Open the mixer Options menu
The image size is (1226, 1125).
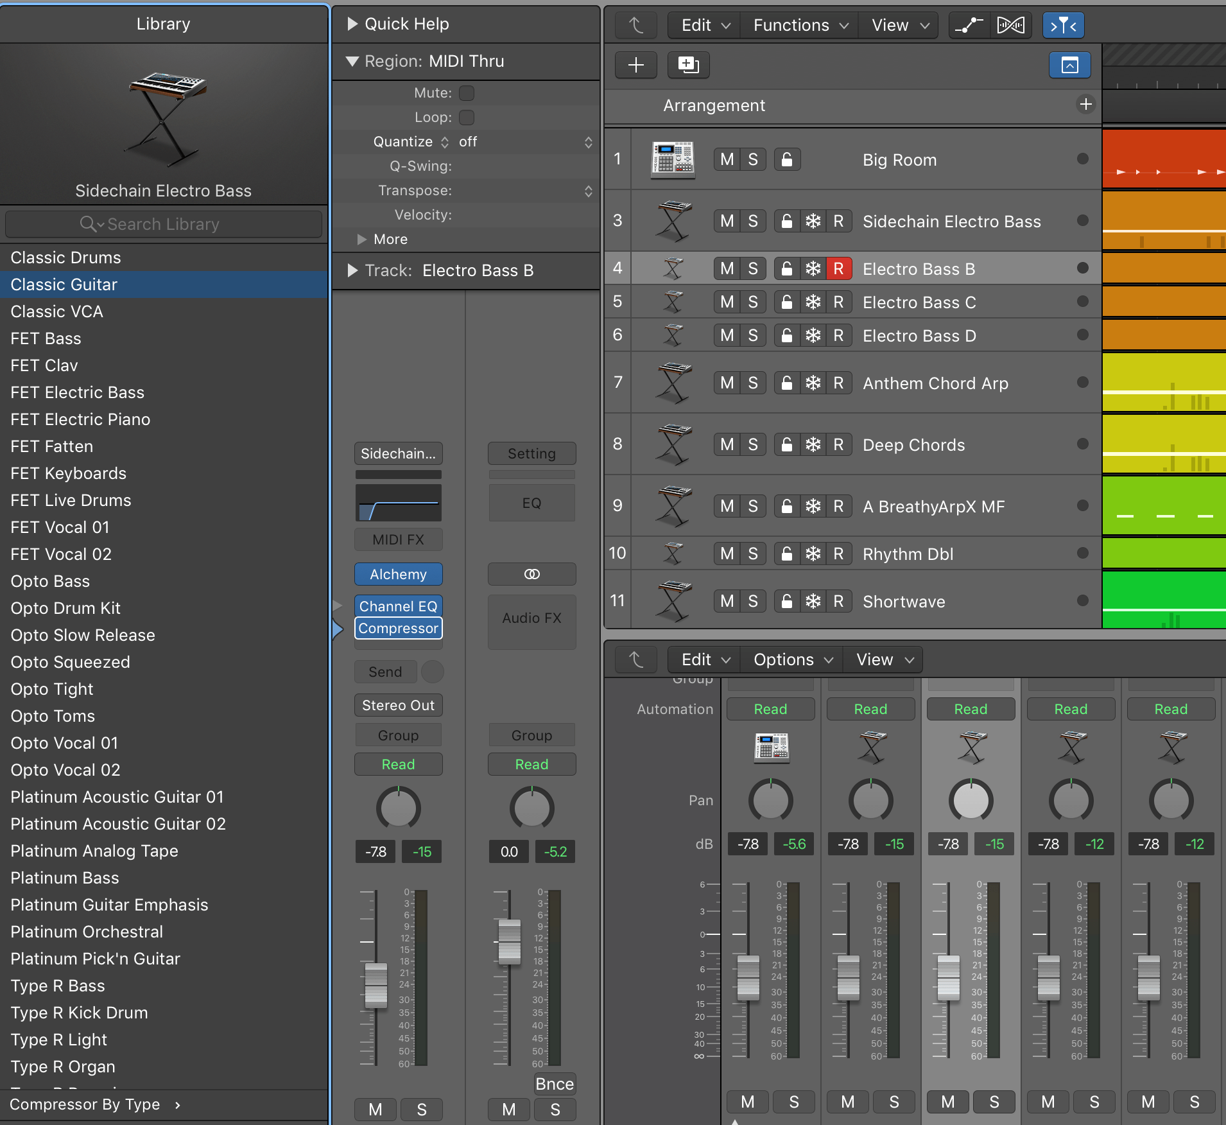click(x=793, y=659)
